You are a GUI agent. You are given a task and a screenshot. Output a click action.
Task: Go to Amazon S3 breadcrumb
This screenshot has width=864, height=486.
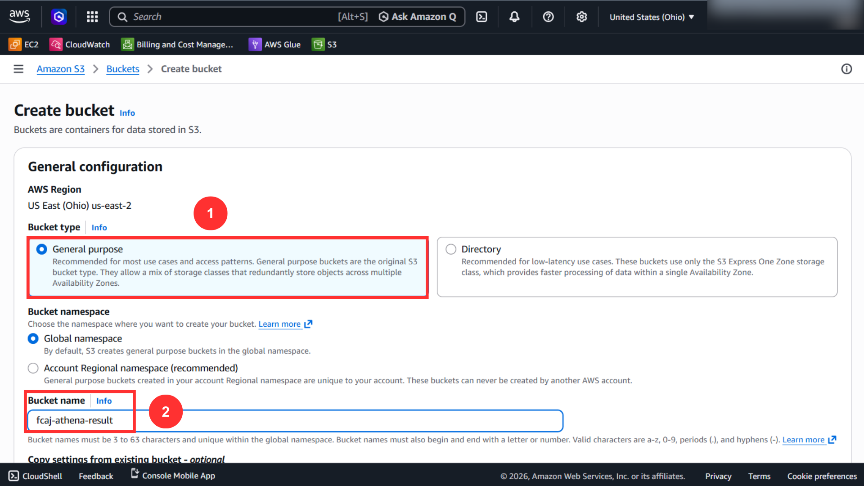[x=61, y=69]
